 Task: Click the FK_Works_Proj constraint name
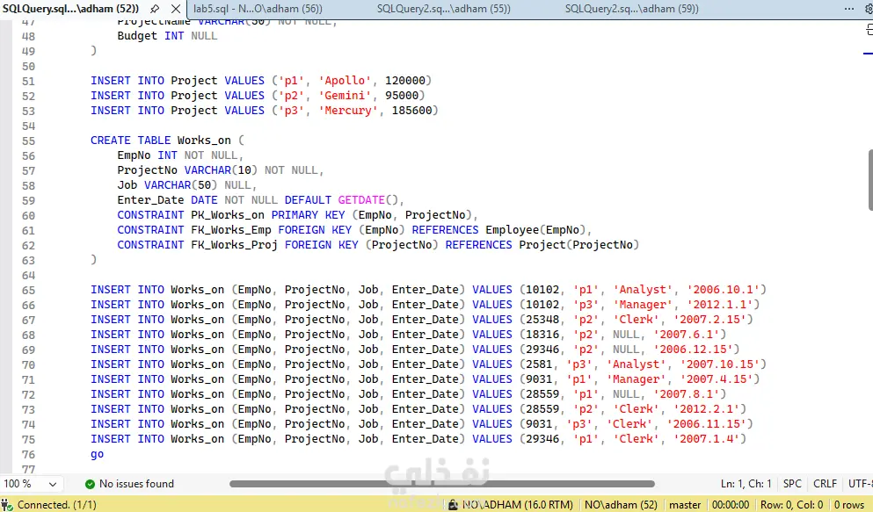(235, 245)
